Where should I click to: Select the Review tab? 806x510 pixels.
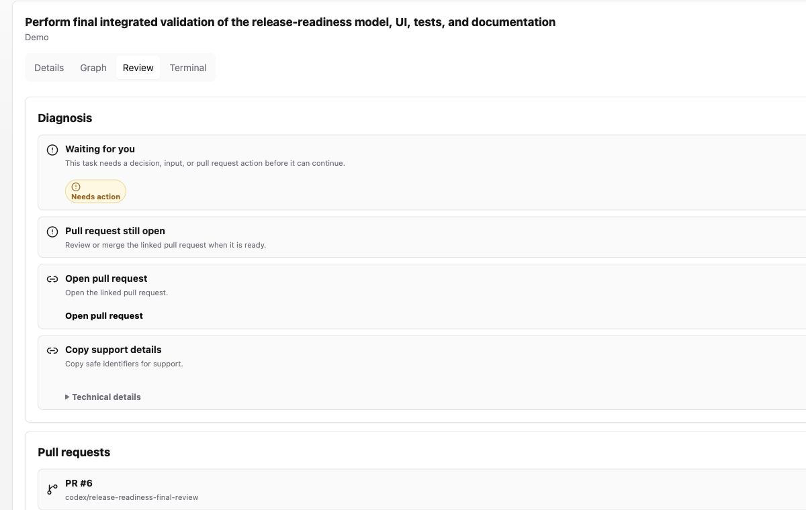(138, 68)
